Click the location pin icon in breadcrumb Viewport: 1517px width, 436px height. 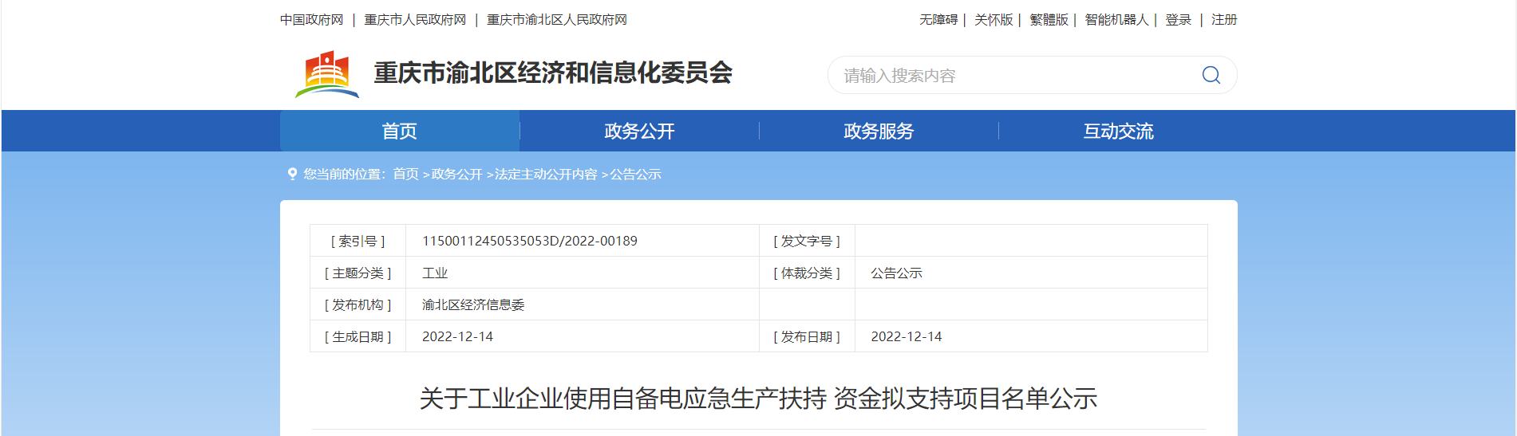pos(292,174)
